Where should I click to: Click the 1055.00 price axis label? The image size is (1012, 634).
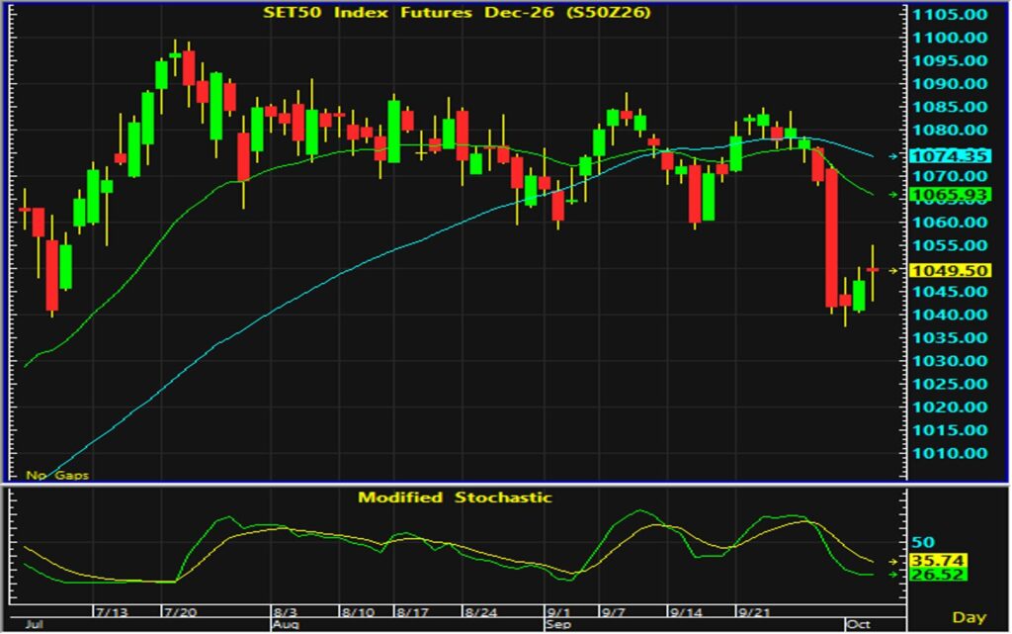tap(950, 245)
